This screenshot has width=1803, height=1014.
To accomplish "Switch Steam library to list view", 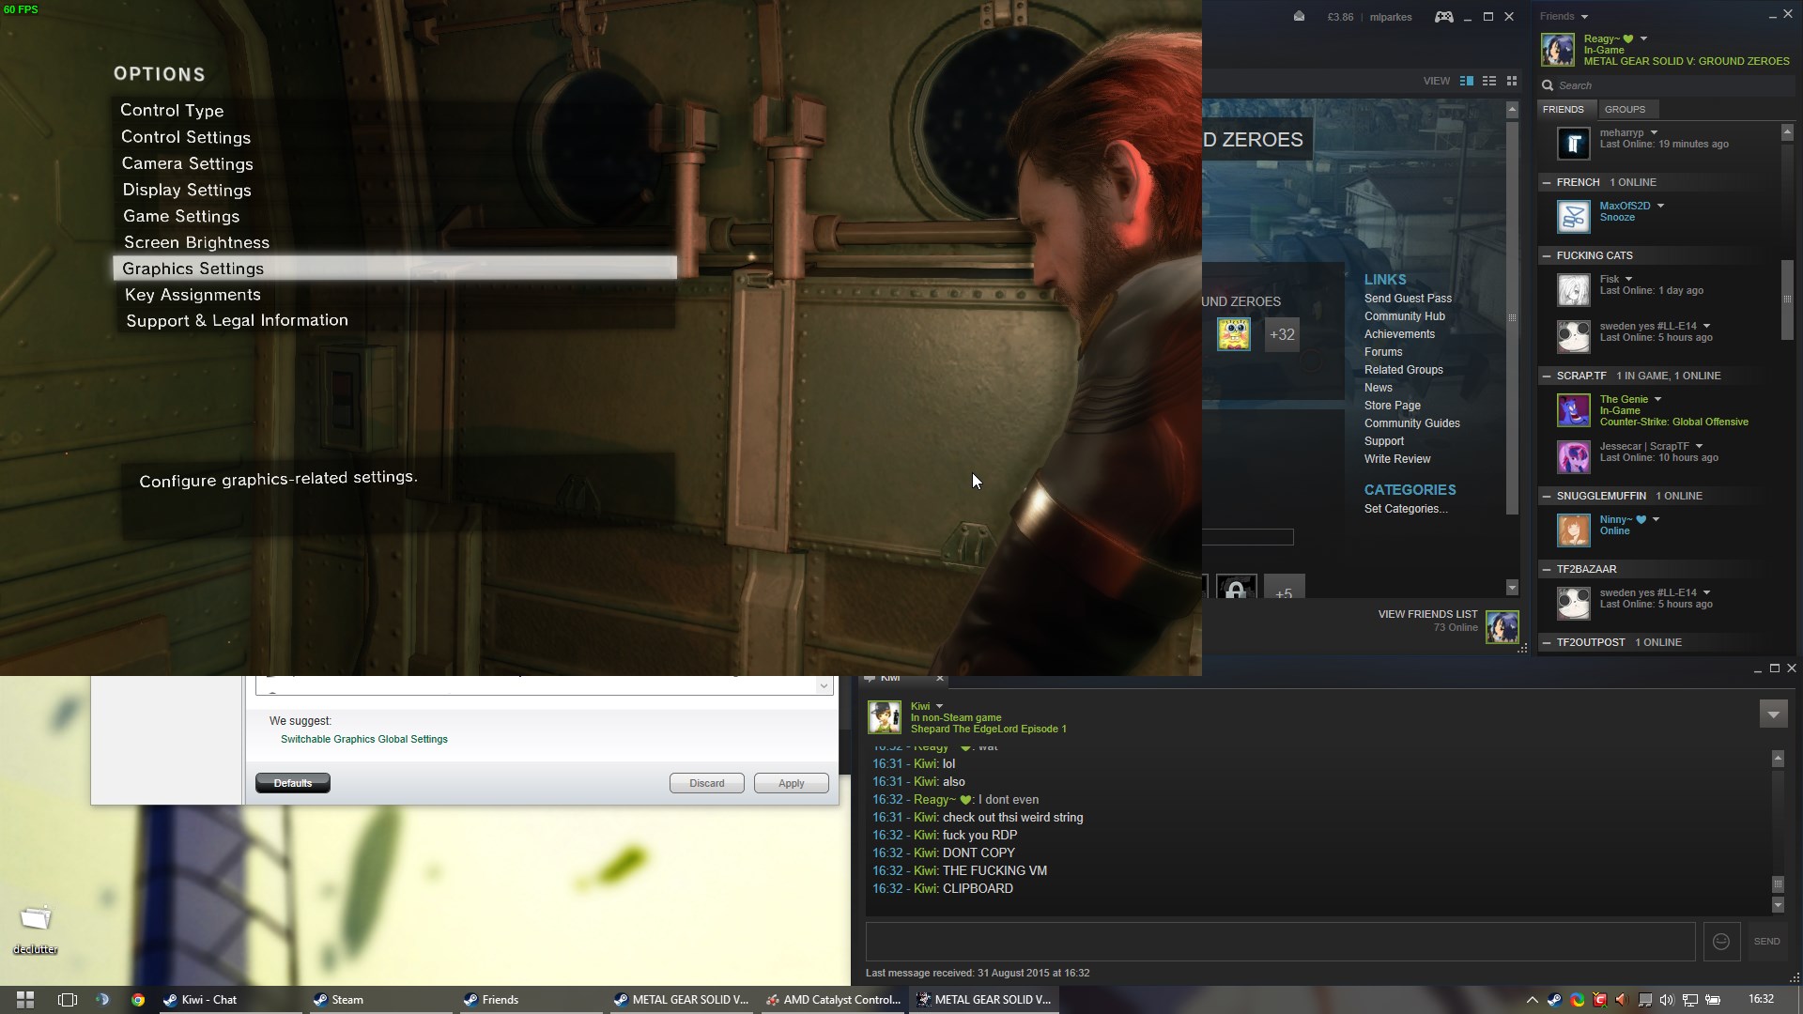I will point(1489,81).
